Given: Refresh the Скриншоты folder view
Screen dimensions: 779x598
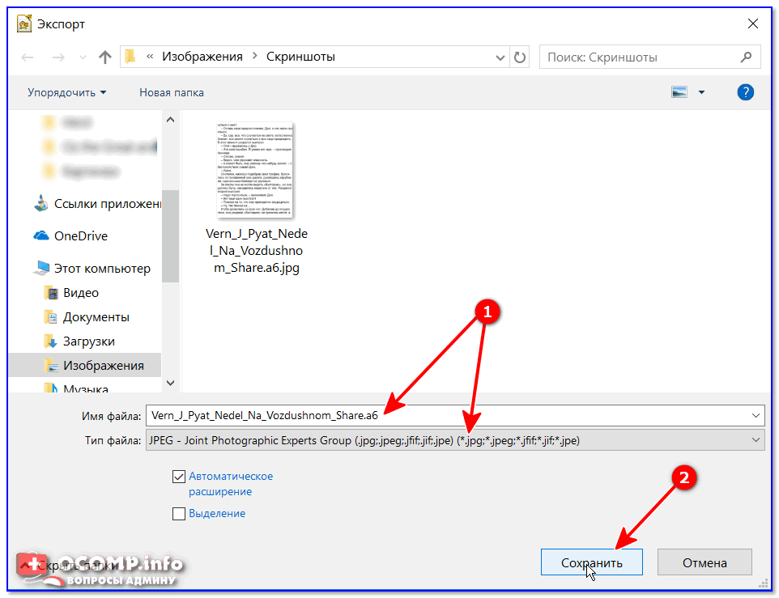Looking at the screenshot, I should [520, 57].
